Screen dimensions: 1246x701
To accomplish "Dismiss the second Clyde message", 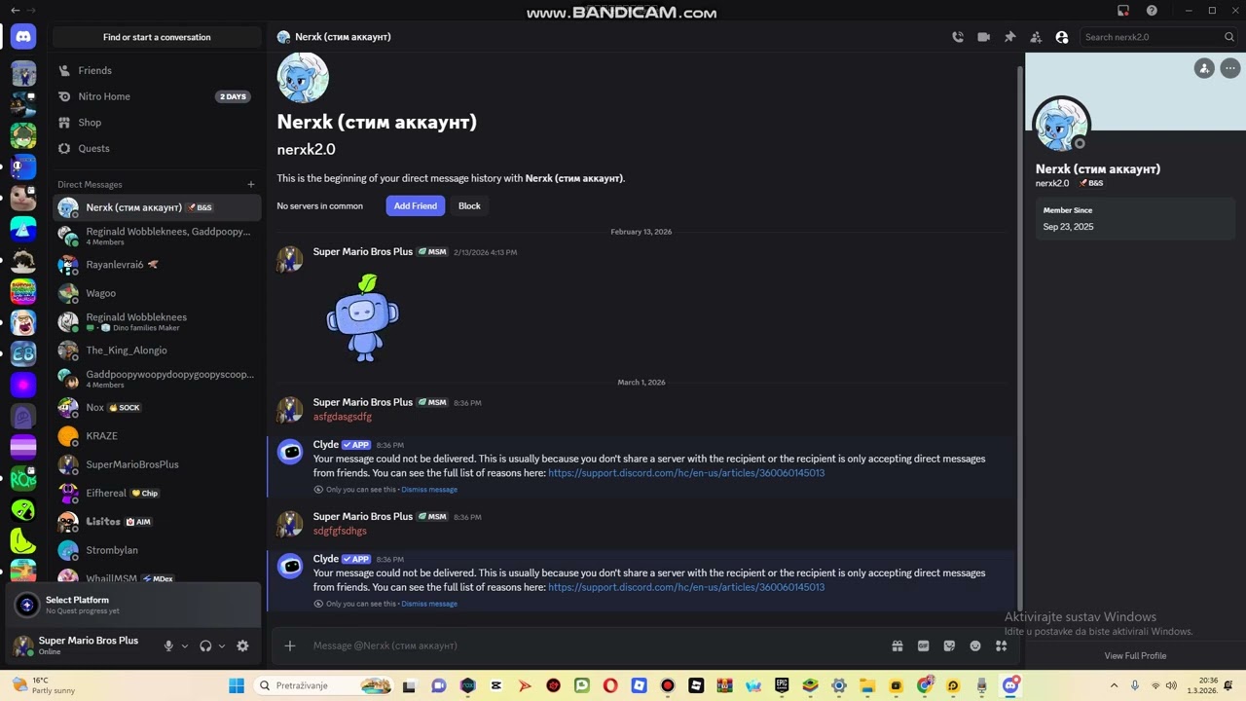I will coord(429,604).
